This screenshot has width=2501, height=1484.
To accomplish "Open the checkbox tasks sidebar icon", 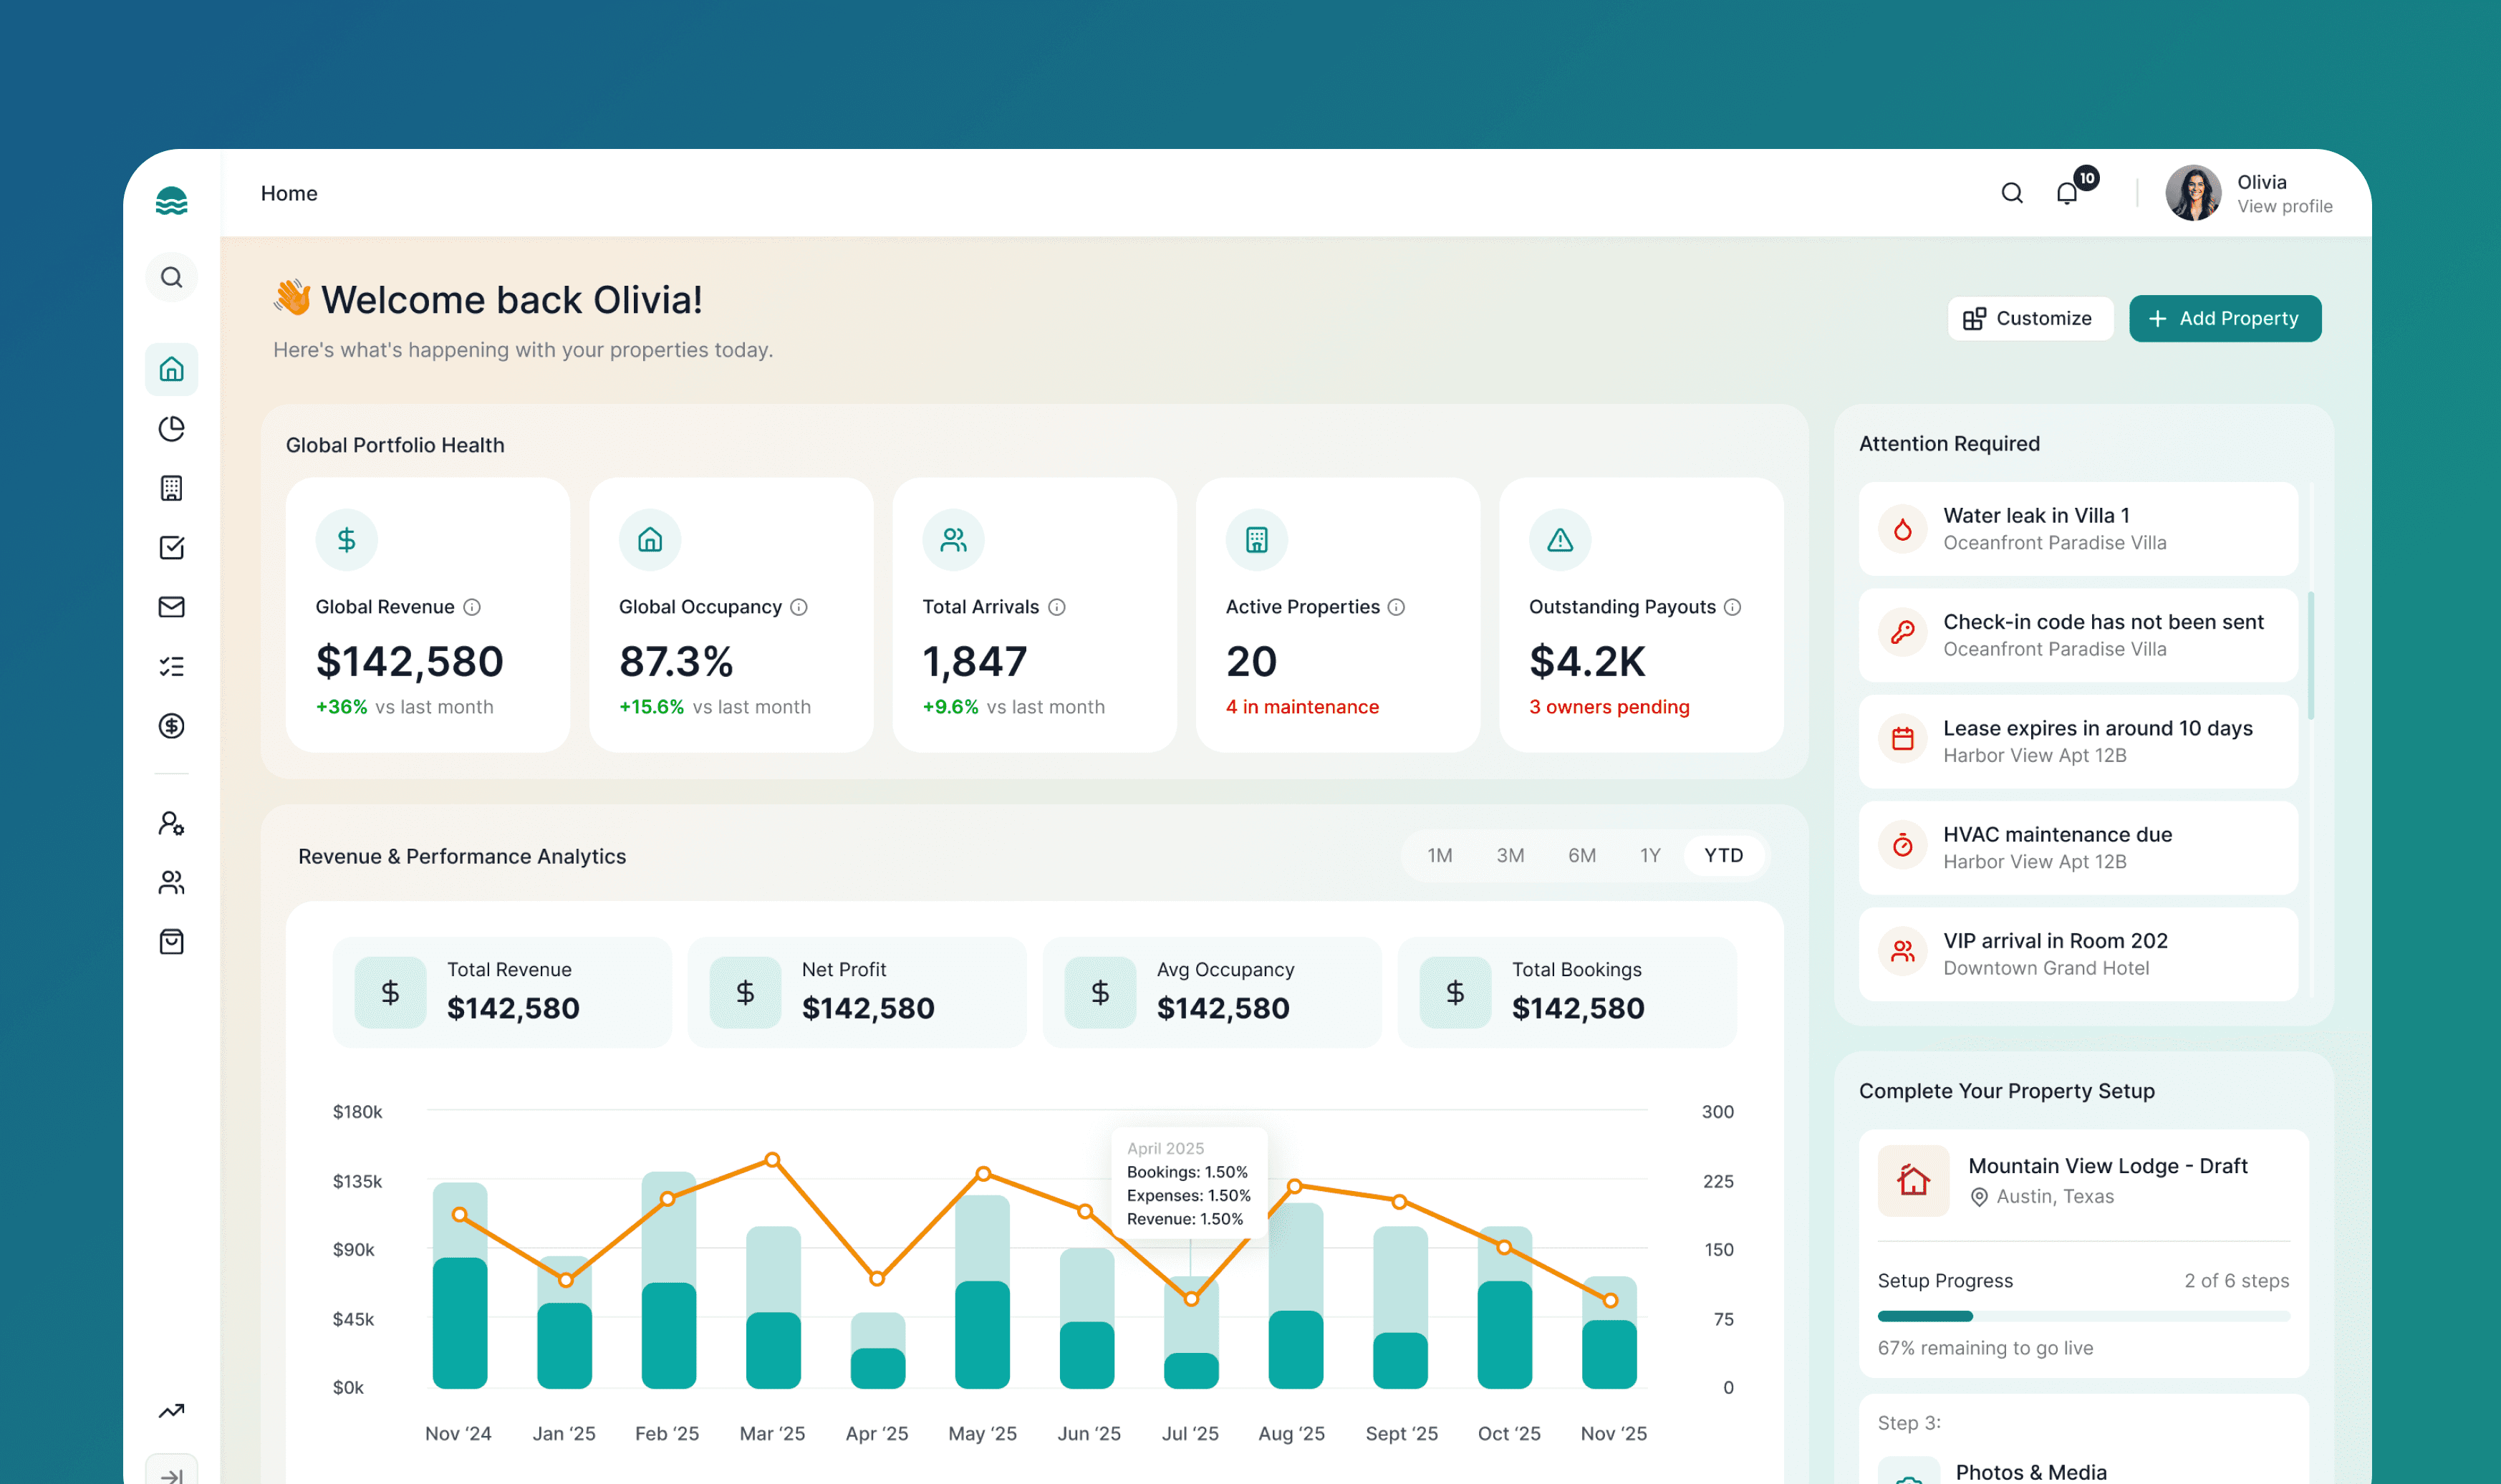I will (x=172, y=548).
